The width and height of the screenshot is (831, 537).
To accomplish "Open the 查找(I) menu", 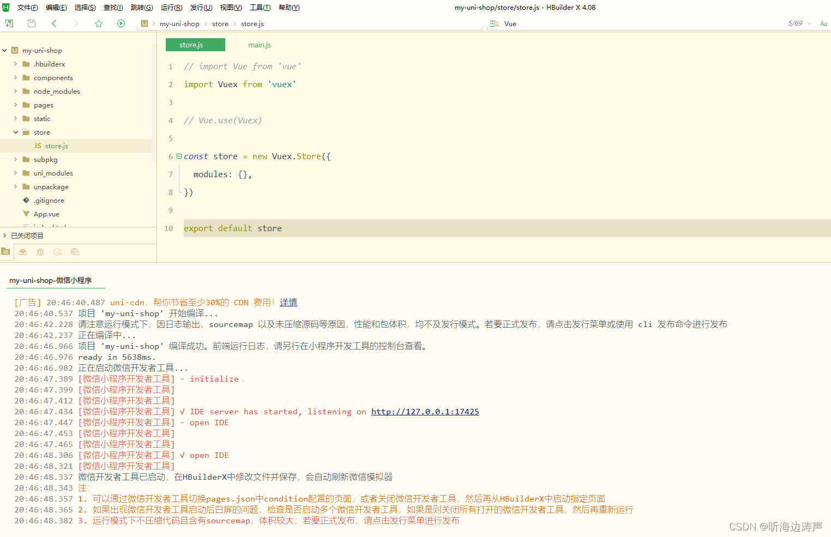I will [x=113, y=8].
